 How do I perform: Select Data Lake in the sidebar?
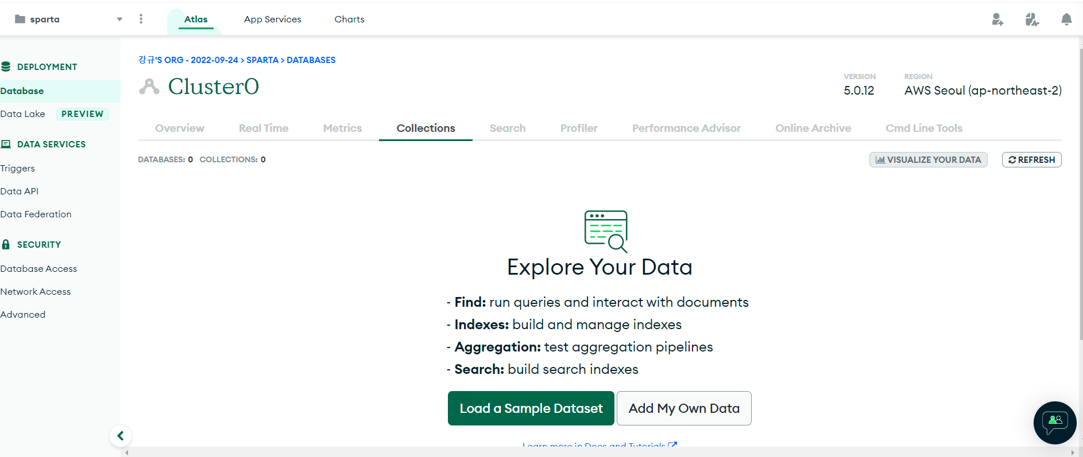coord(23,114)
